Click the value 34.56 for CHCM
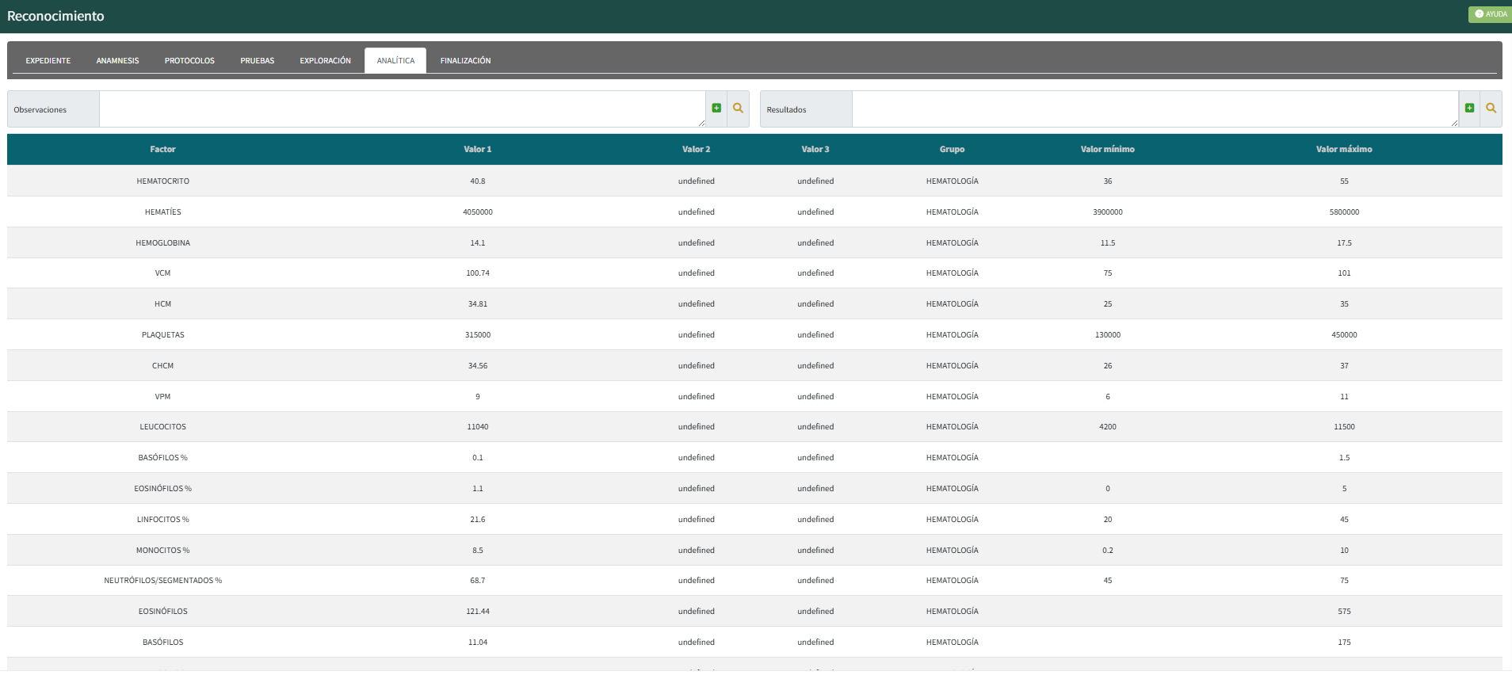Viewport: 1512px width, 675px height. pos(478,366)
